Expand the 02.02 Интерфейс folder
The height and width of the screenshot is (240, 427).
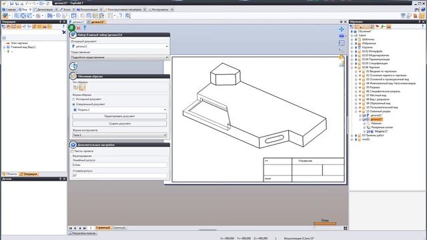point(352,51)
